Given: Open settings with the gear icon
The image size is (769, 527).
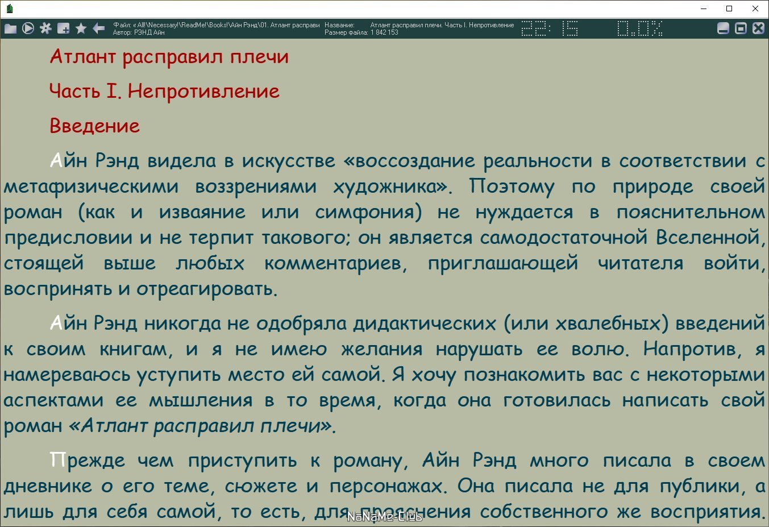Looking at the screenshot, I should pos(45,28).
